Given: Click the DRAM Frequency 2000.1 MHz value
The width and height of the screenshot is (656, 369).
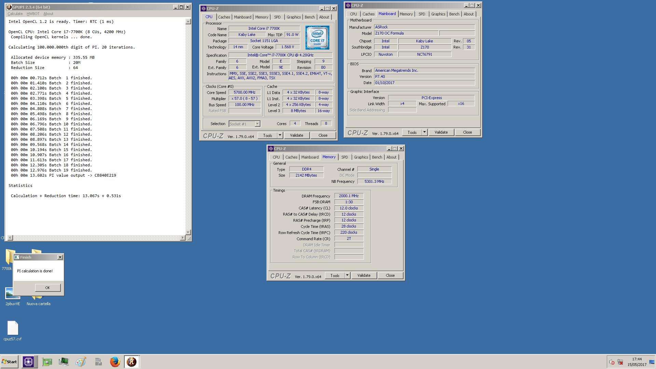Looking at the screenshot, I should coord(349,196).
